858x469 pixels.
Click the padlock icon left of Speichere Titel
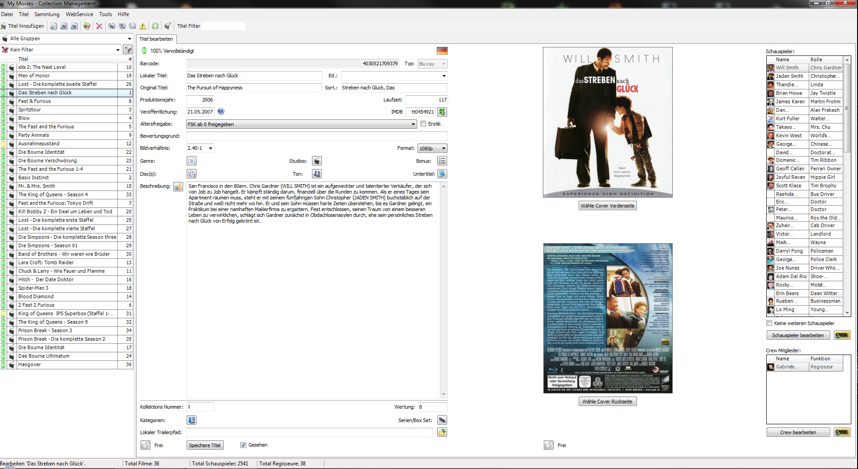point(145,445)
